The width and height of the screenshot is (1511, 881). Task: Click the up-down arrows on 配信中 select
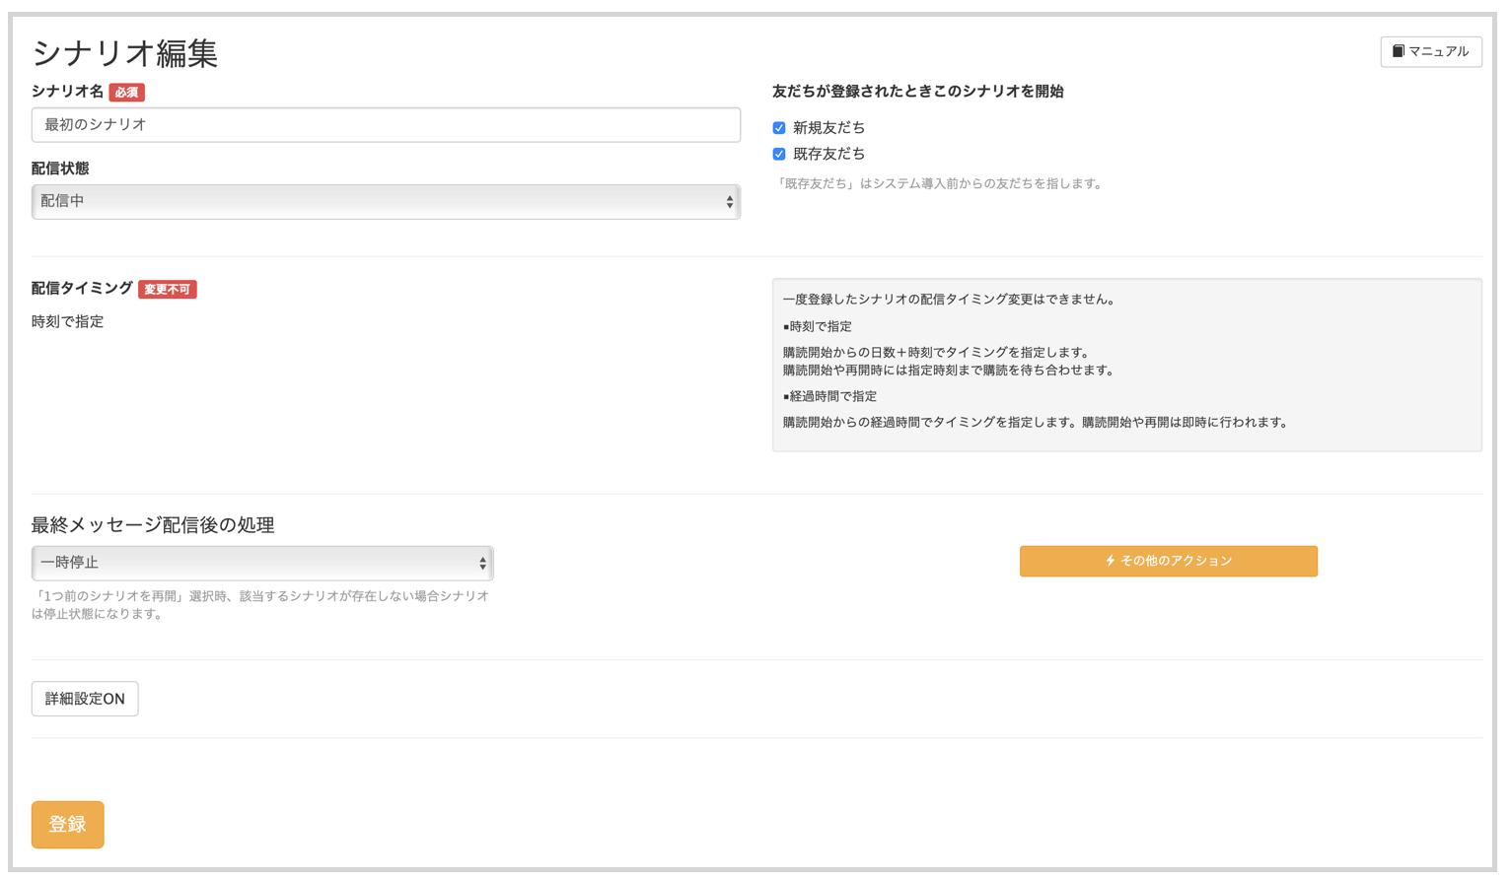(x=729, y=202)
